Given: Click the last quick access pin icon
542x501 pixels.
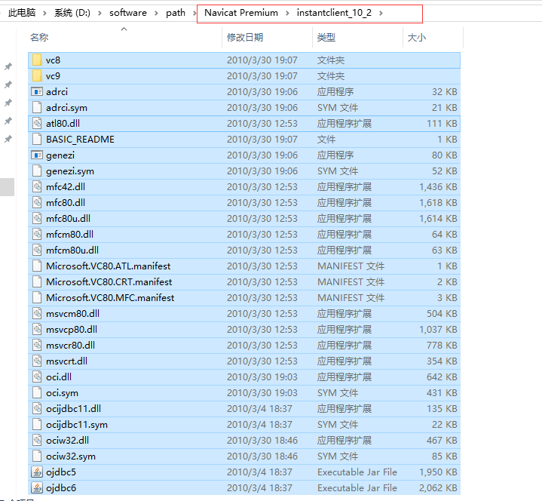Looking at the screenshot, I should (8, 139).
